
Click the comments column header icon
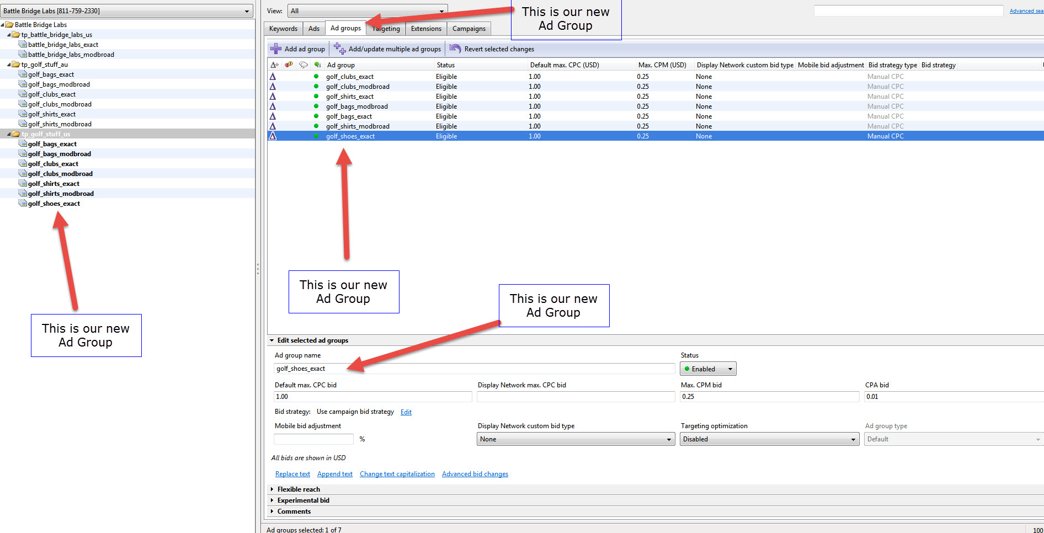303,65
